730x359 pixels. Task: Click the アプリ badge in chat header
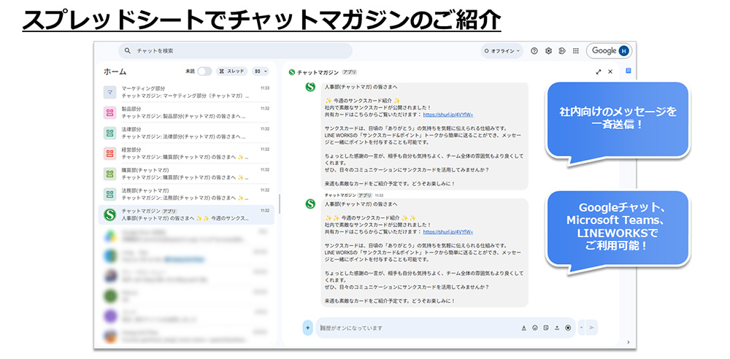(x=349, y=72)
